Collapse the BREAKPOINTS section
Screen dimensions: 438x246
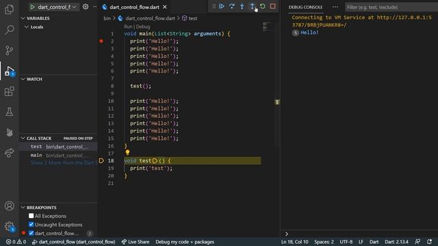[x=23, y=208]
